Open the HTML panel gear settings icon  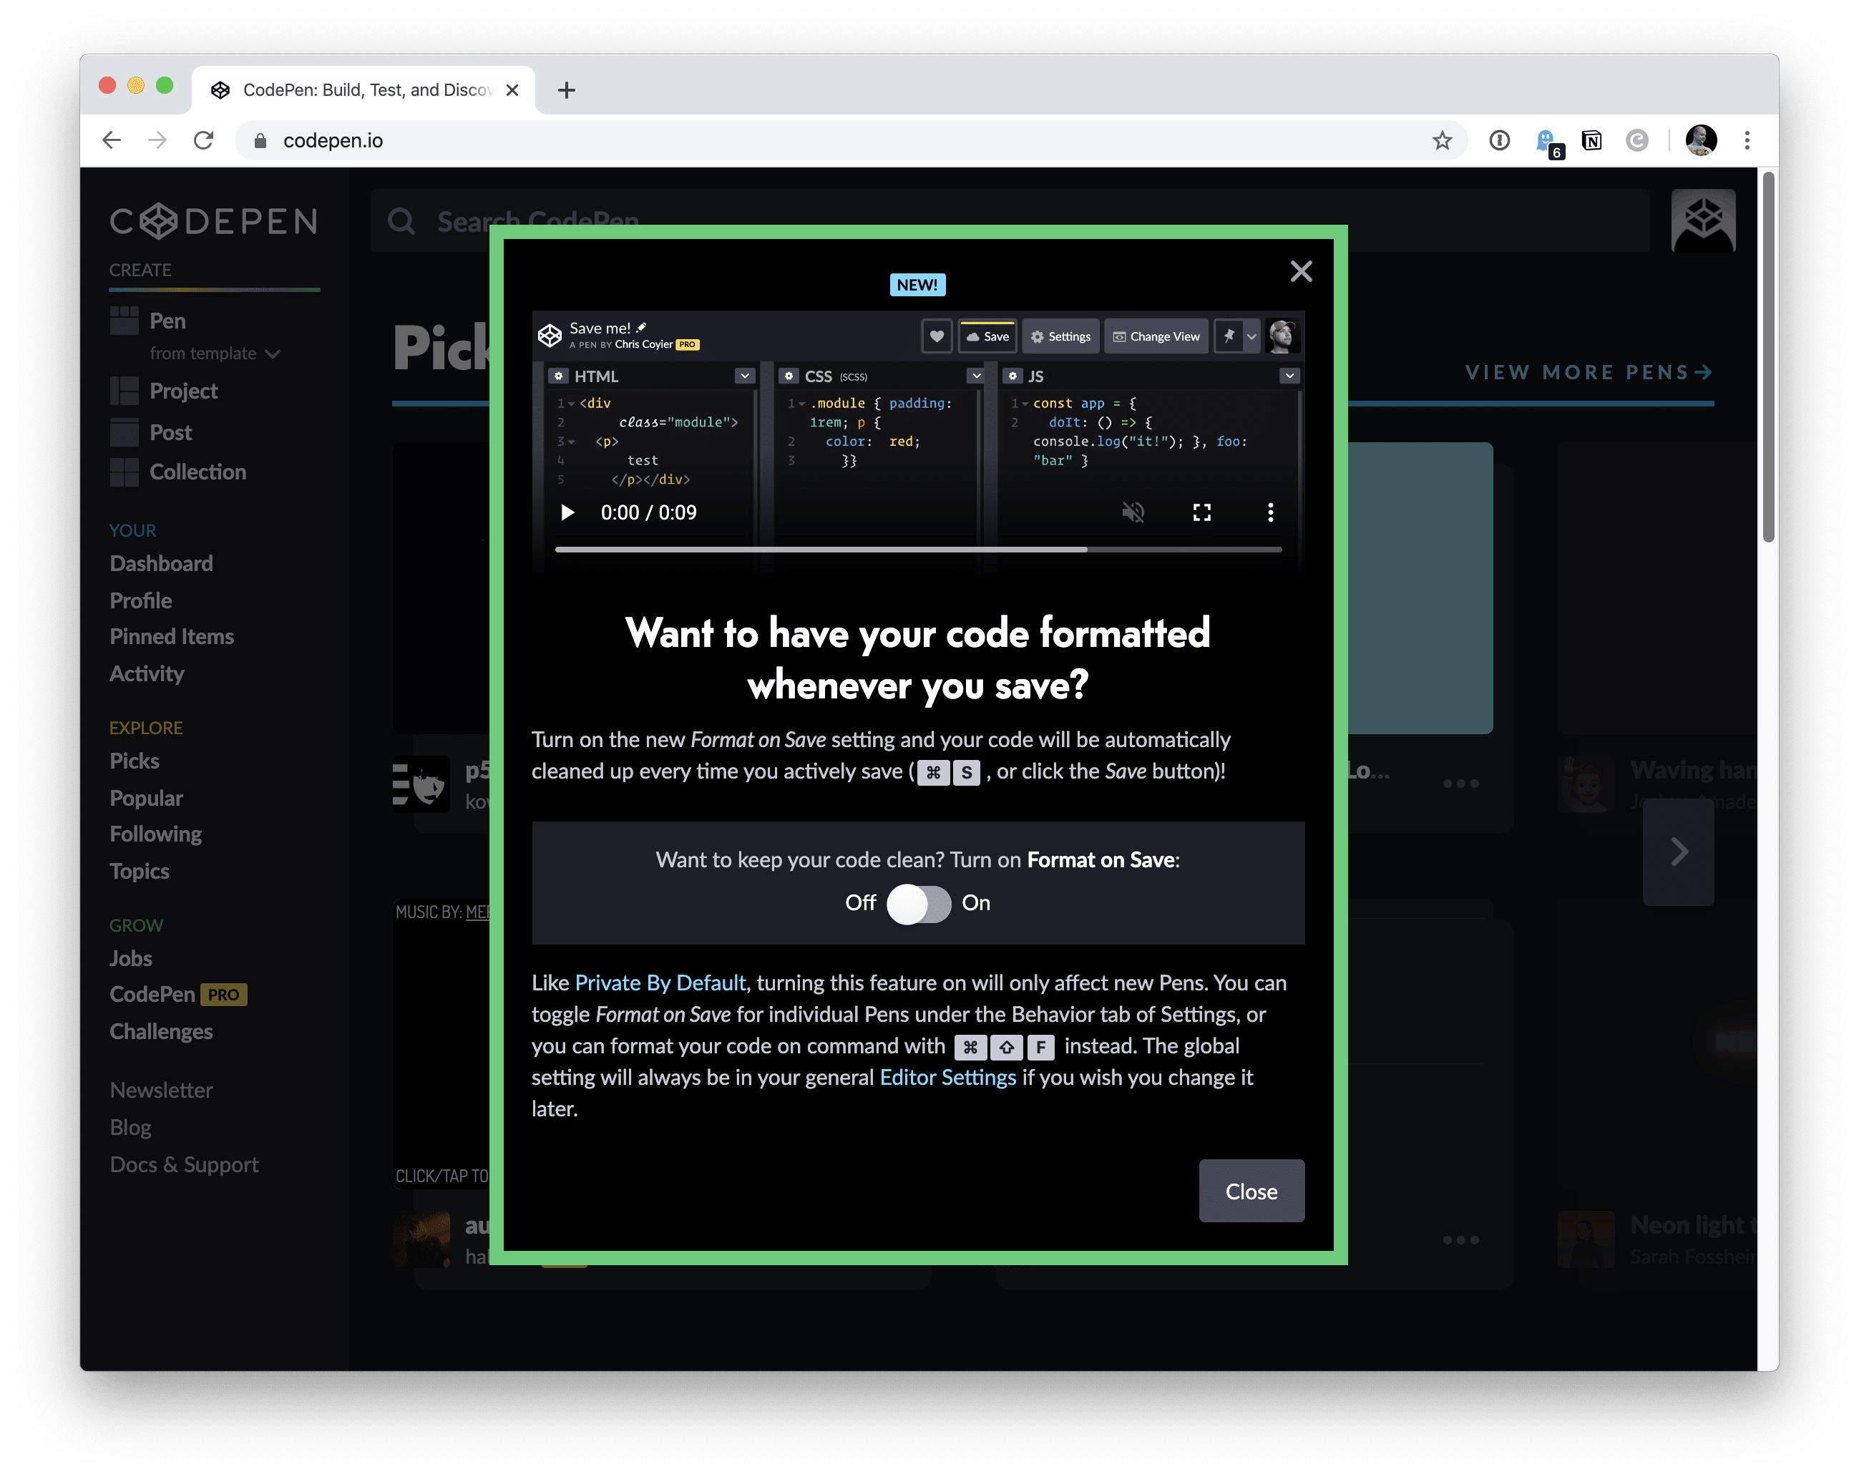(560, 376)
